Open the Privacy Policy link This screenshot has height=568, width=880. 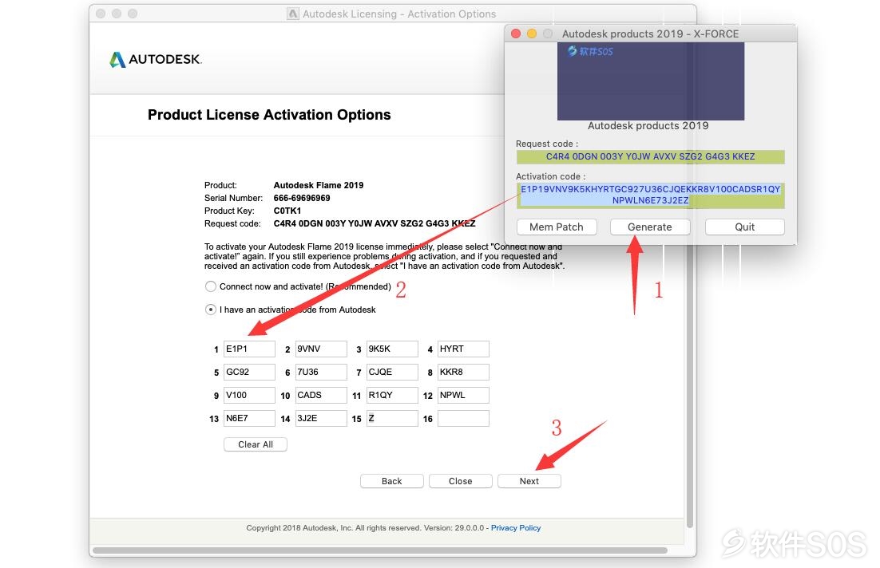tap(516, 528)
